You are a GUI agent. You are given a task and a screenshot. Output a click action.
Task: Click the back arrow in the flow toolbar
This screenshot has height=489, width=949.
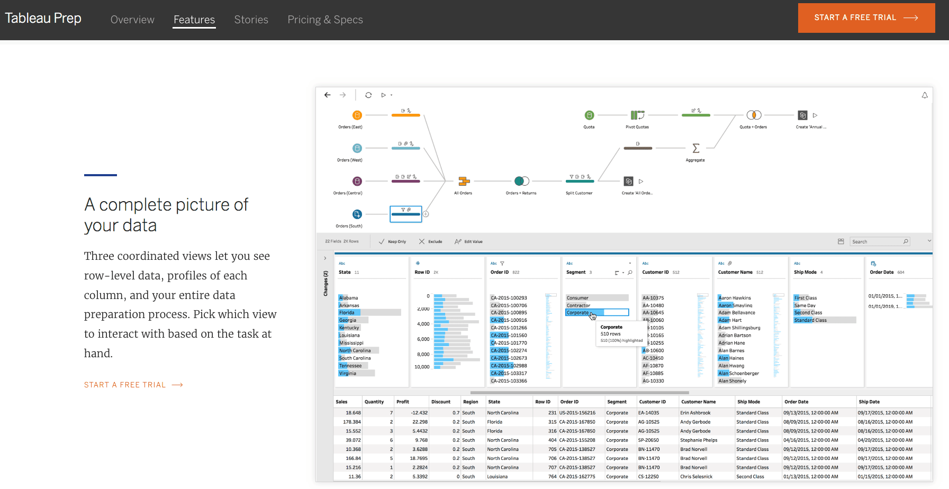pyautogui.click(x=327, y=95)
